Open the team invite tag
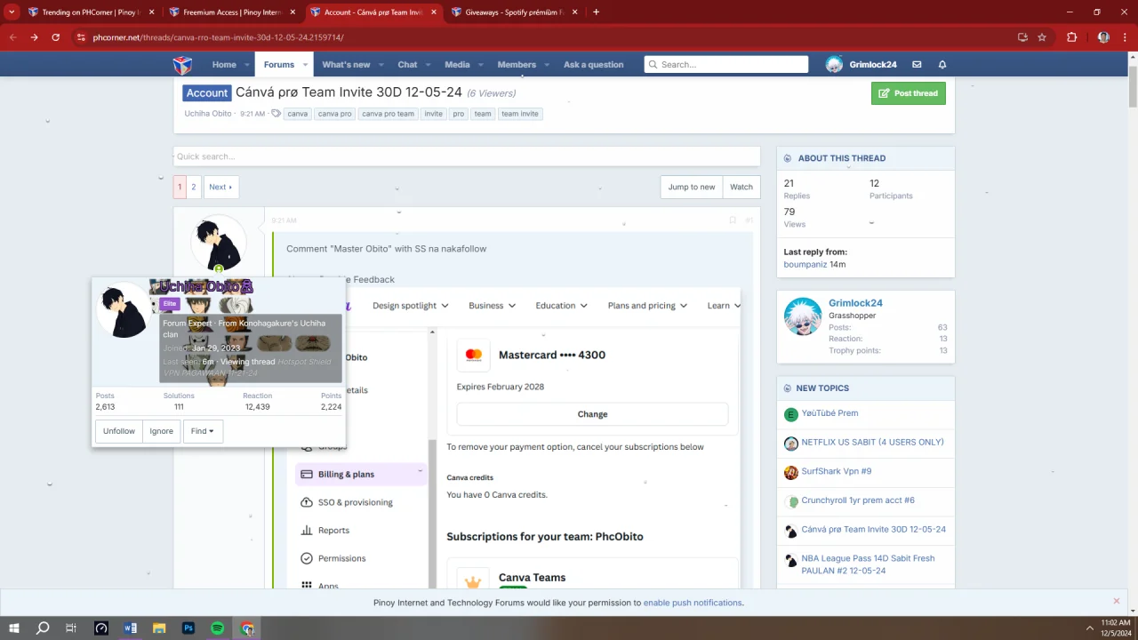The height and width of the screenshot is (640, 1138). 519,114
